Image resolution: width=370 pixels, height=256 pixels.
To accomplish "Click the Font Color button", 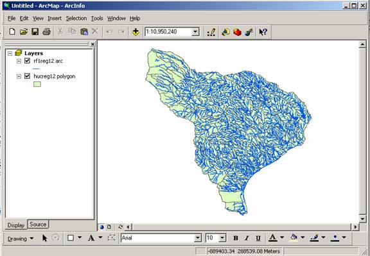I will pyautogui.click(x=273, y=238).
